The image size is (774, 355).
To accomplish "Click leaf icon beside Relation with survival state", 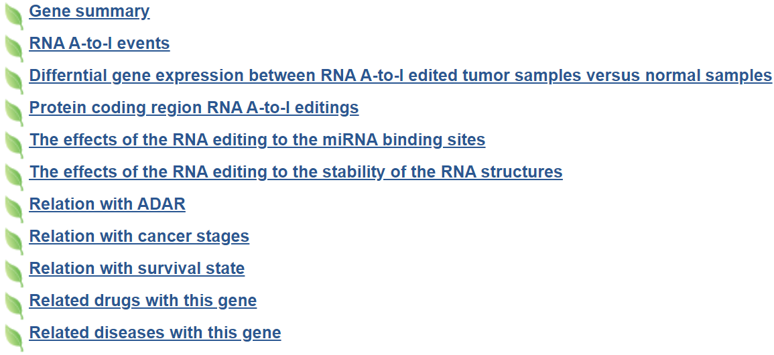I will (x=13, y=273).
